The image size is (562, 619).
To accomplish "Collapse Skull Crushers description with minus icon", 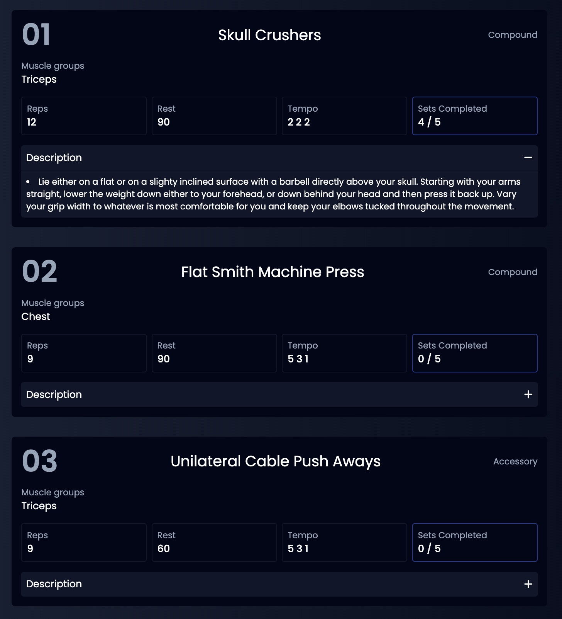I will click(528, 158).
